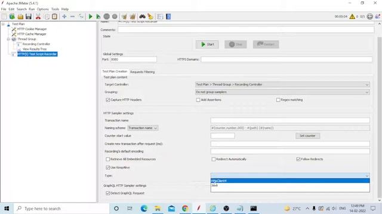The height and width of the screenshot is (214, 382).
Task: Click the round thread-status icon beside 0/1
Action: click(370, 17)
